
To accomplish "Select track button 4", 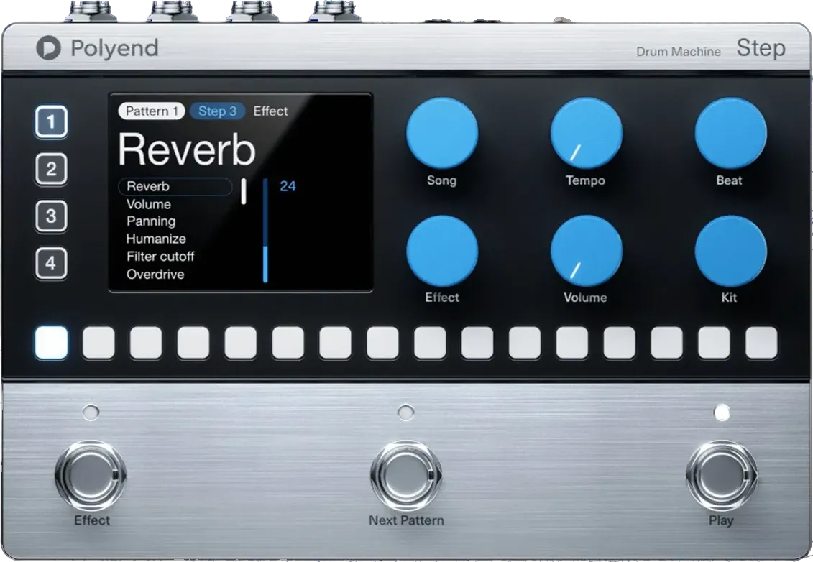I will pos(51,263).
